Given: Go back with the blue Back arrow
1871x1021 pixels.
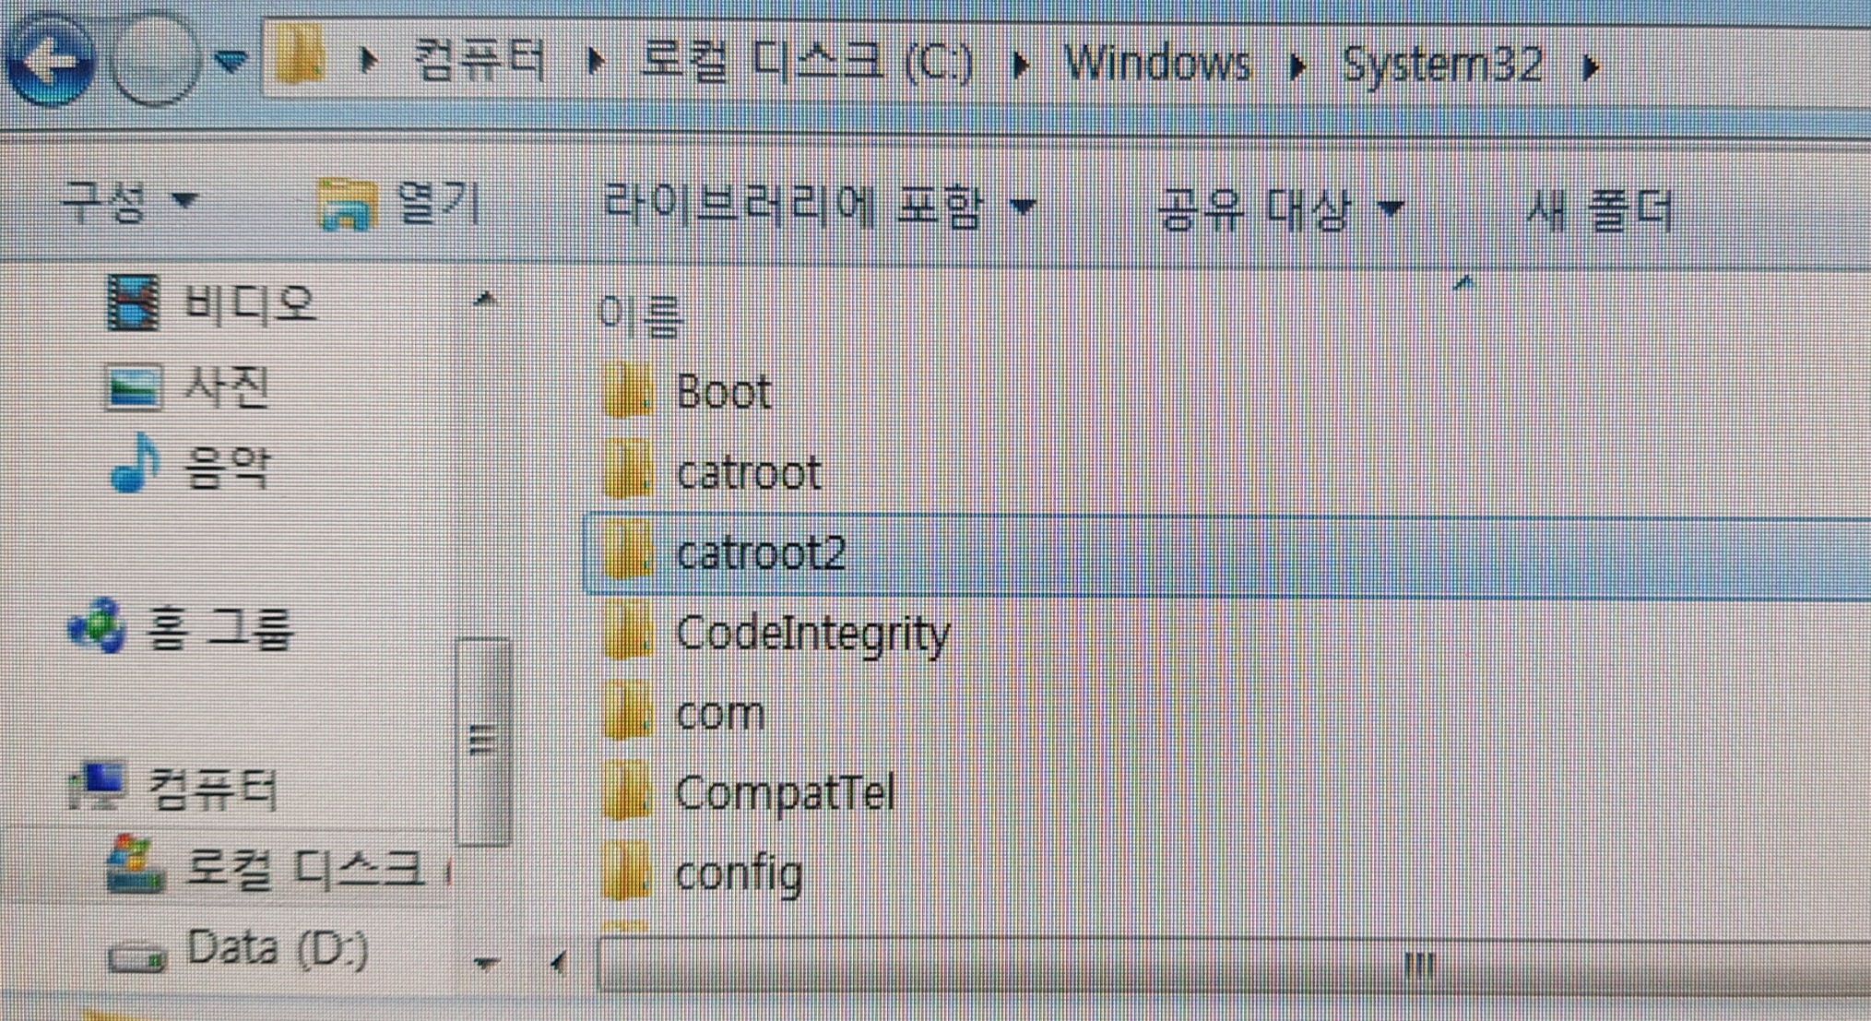Looking at the screenshot, I should pos(51,61).
